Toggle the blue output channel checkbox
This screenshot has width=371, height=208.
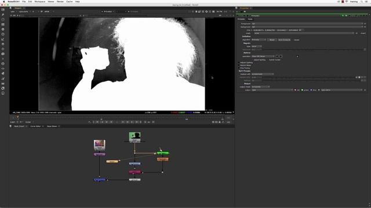click(x=311, y=90)
